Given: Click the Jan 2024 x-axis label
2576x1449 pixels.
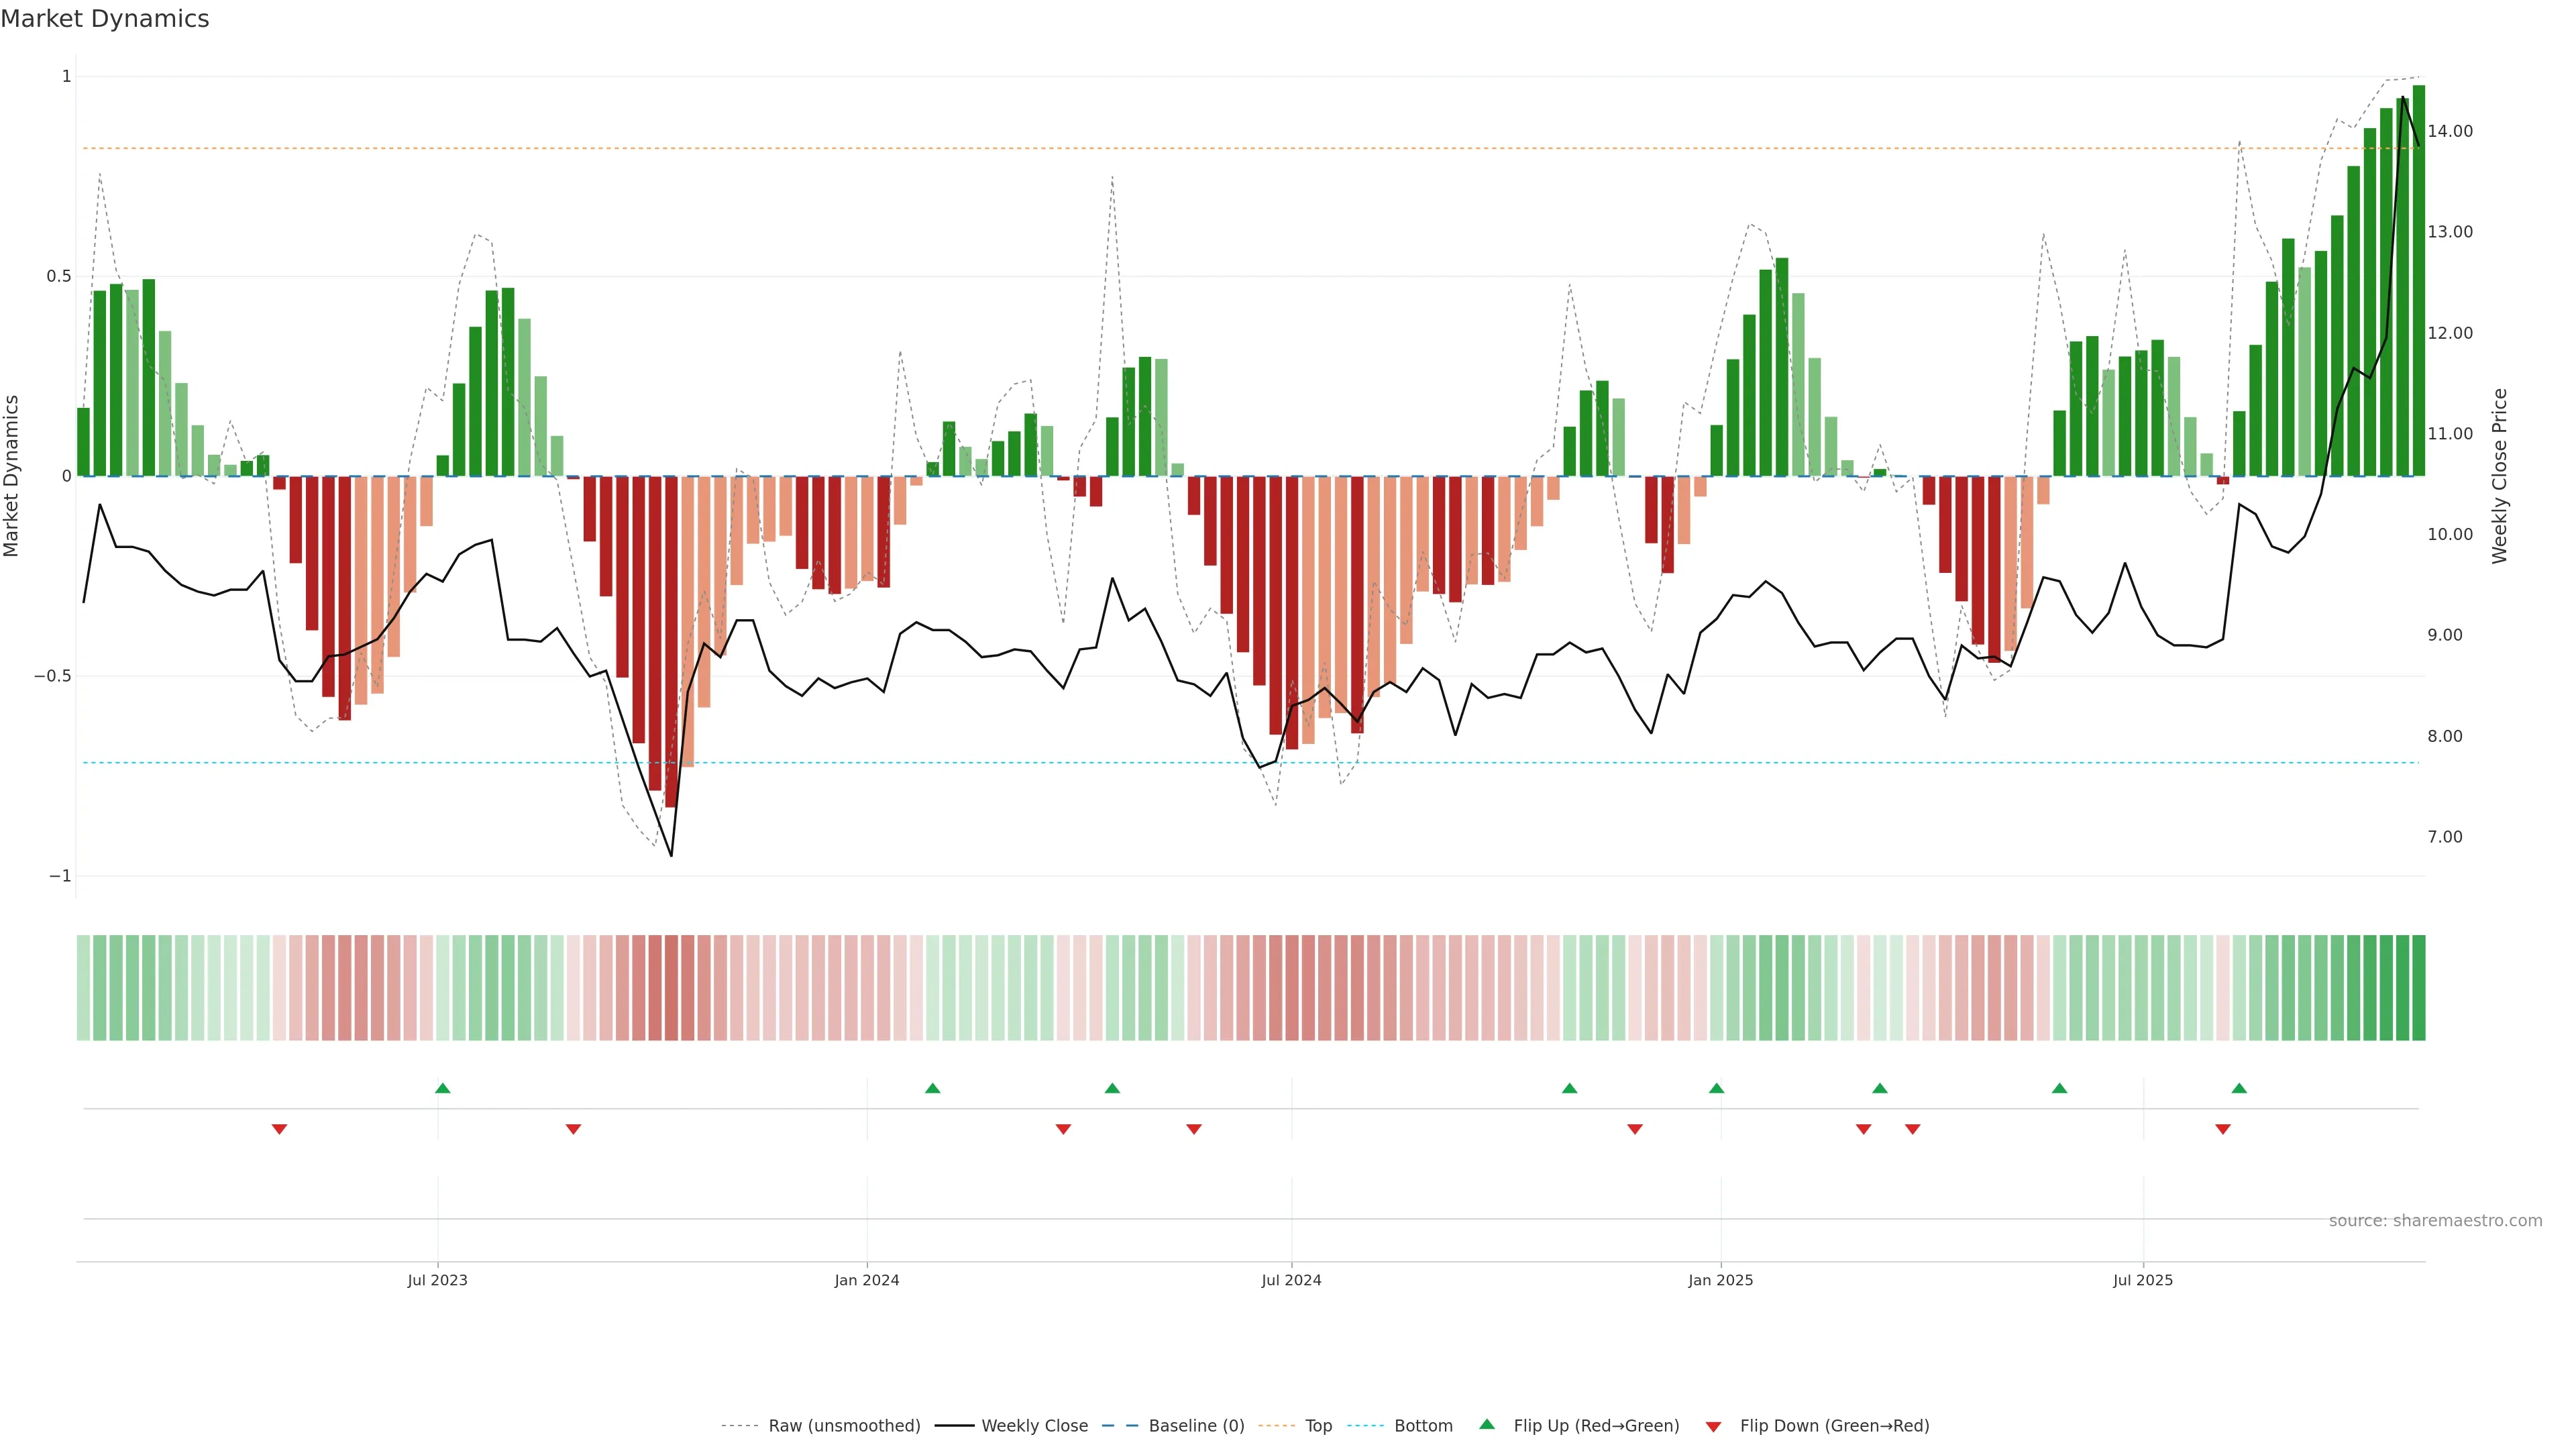Looking at the screenshot, I should tap(867, 1280).
